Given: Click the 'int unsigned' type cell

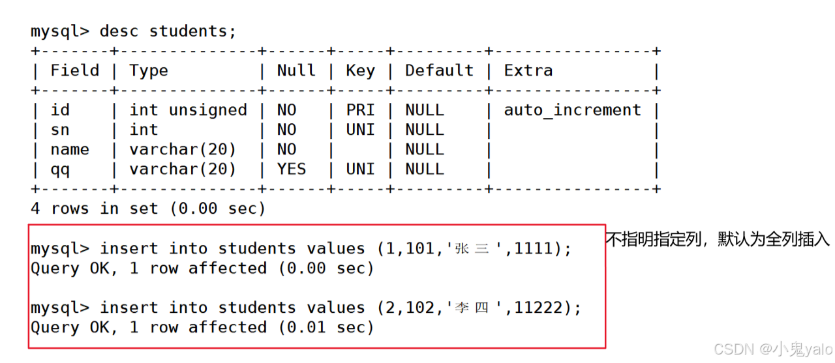Looking at the screenshot, I should pyautogui.click(x=188, y=110).
